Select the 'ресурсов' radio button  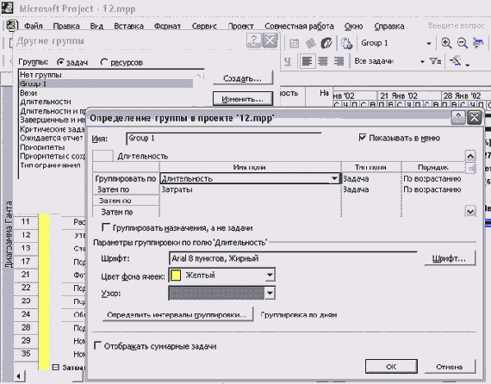[104, 62]
